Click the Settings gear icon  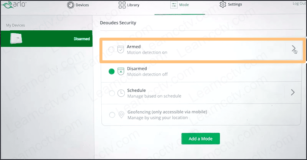223,5
